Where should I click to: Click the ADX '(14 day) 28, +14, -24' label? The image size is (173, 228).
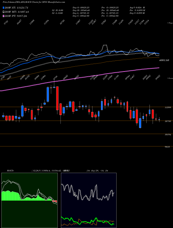97,171
